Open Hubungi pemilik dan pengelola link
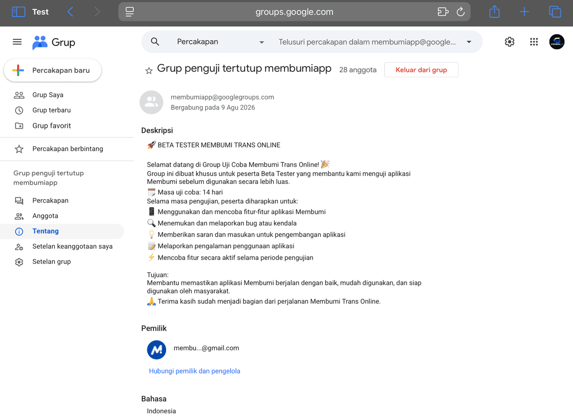The width and height of the screenshot is (573, 416). coord(194,371)
